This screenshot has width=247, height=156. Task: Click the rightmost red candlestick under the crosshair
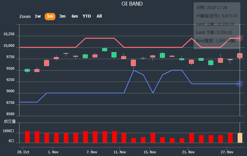click(240, 55)
